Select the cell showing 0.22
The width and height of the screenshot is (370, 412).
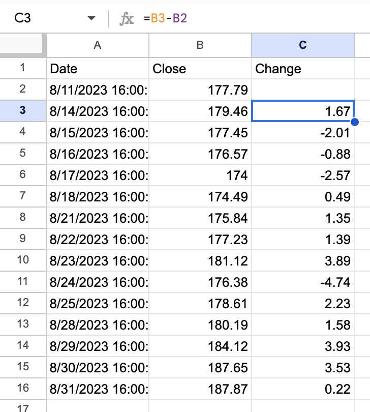(303, 389)
